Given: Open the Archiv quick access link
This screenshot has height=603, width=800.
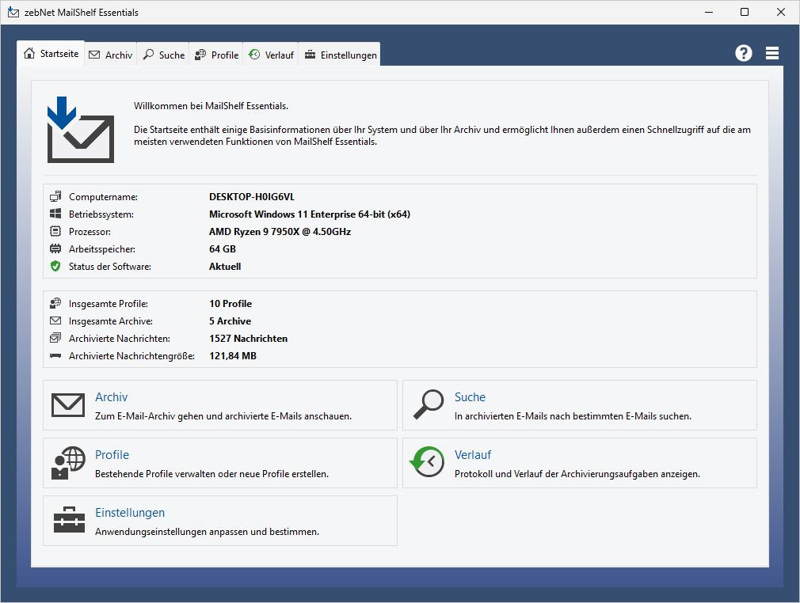Looking at the screenshot, I should click(111, 397).
